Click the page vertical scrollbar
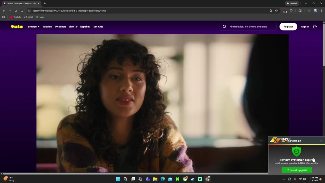The height and width of the screenshot is (183, 325). point(324,44)
